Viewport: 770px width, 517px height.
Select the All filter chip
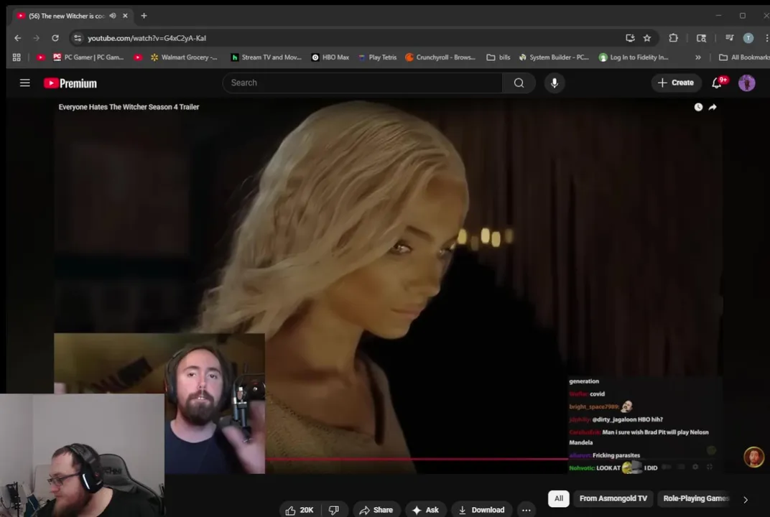[x=559, y=498]
